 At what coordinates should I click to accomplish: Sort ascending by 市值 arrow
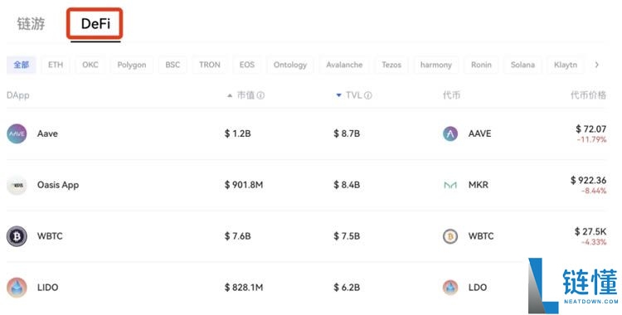click(229, 95)
